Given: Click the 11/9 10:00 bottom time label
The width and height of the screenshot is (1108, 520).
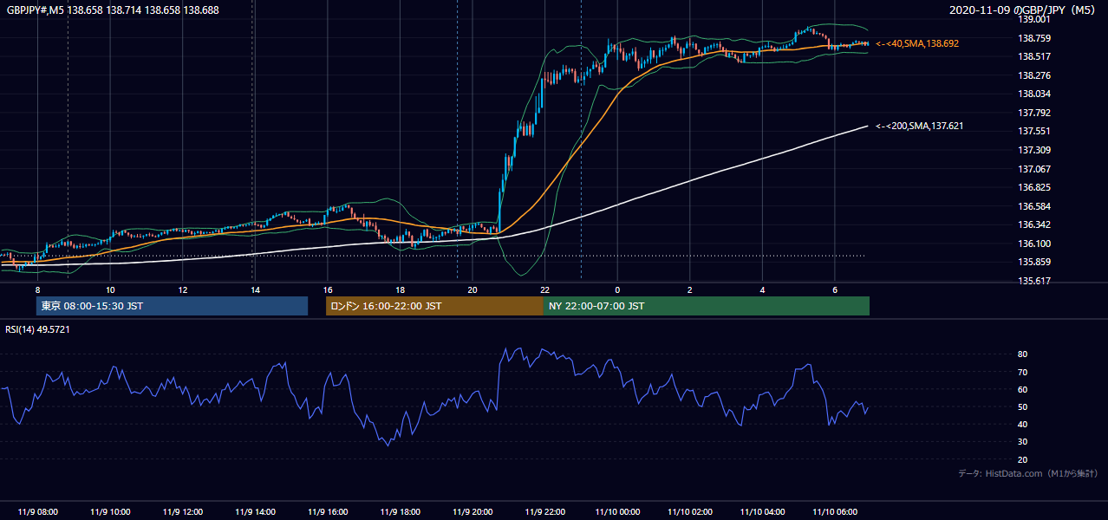Looking at the screenshot, I should point(110,512).
